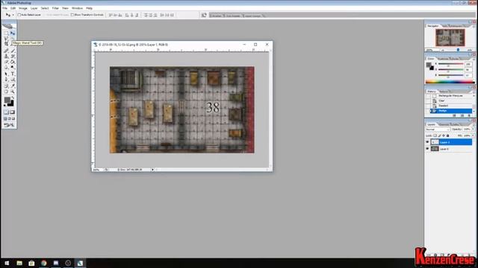Viewport: 478px width, 268px height.
Task: Select the Rectangular Marquee tool
Action: [x=6, y=33]
